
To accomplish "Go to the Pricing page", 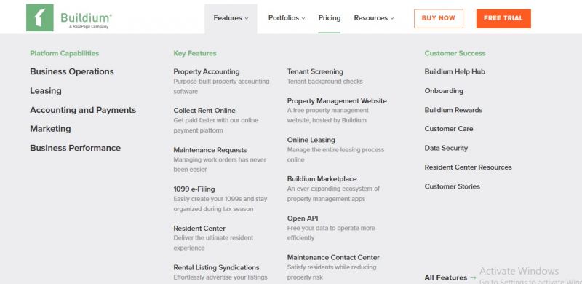I will point(330,18).
